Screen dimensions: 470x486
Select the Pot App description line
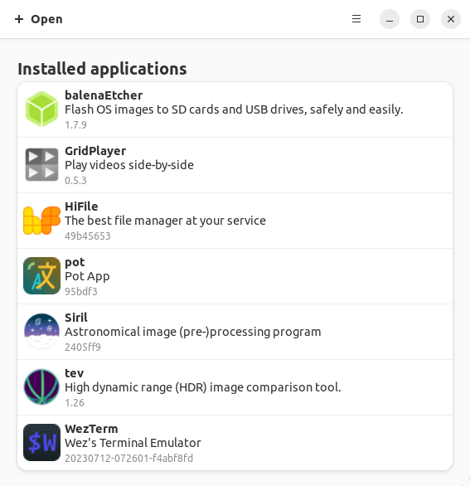87,276
